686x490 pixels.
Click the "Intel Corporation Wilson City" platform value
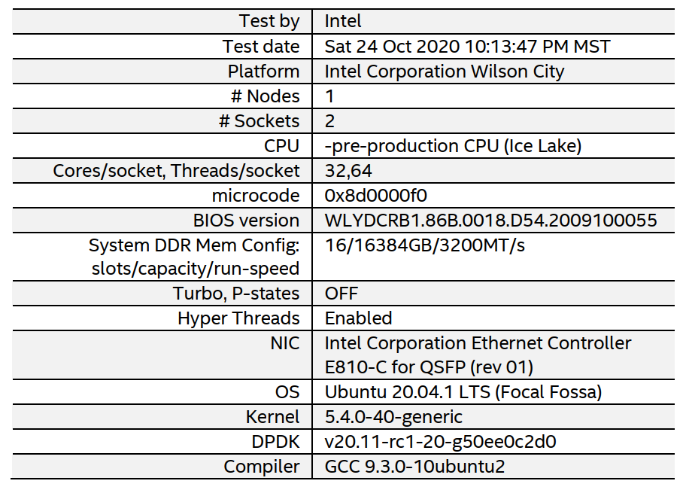(444, 72)
